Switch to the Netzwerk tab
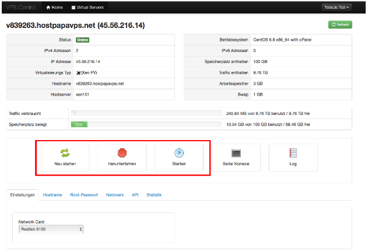Screen dimensions: 375x251 tap(115, 195)
